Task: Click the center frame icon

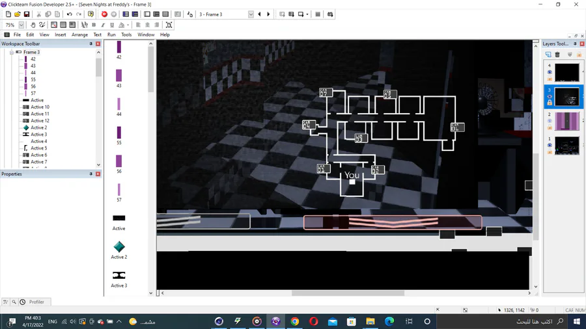Action: pos(169,25)
